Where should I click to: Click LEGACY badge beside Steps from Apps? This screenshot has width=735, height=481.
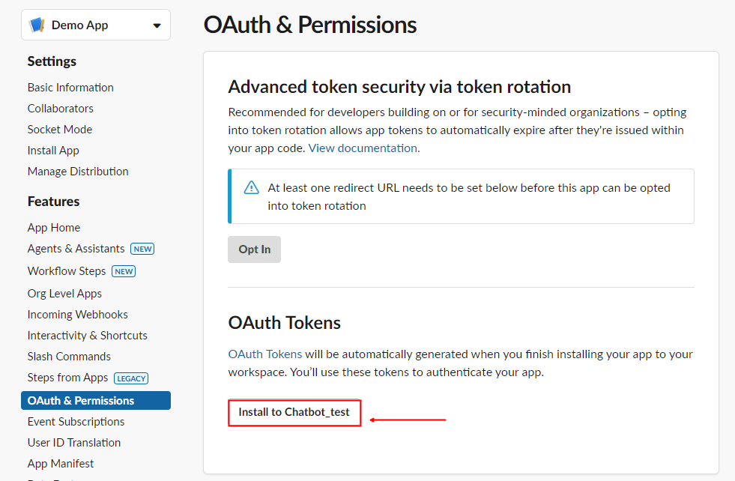pyautogui.click(x=131, y=378)
